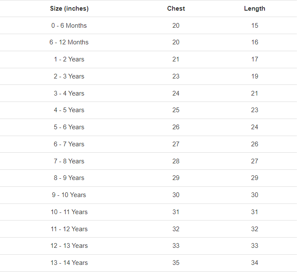
Task: Click the "Chest" column header
Action: (176, 9)
